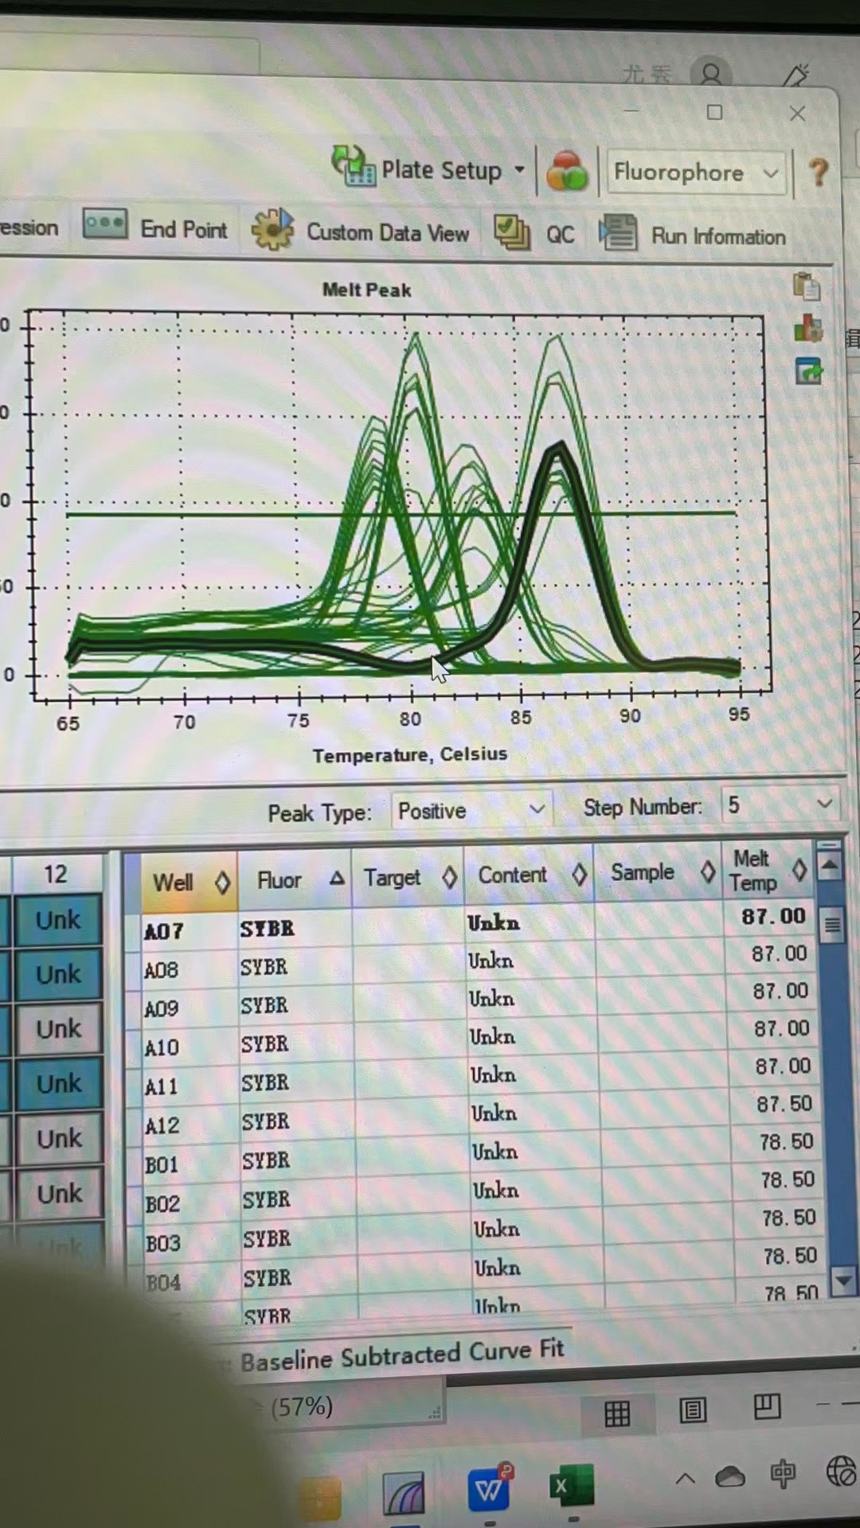Screen dimensions: 860x1528
Task: Sort by the Content column header
Action: [x=529, y=875]
